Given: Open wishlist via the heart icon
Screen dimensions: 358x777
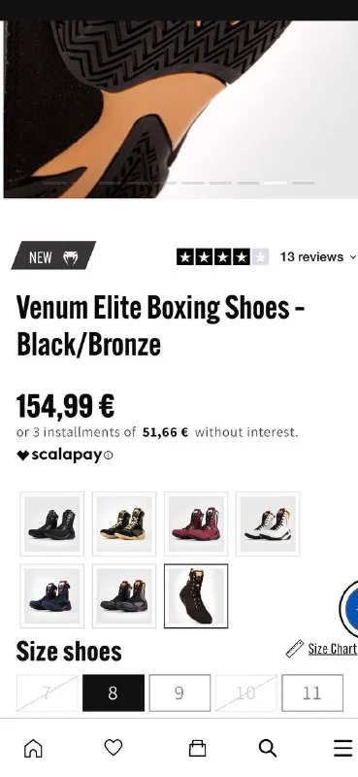Looking at the screenshot, I should point(113,747).
